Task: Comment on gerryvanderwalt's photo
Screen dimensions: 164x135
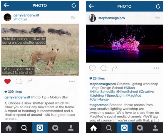Action: point(19,81)
